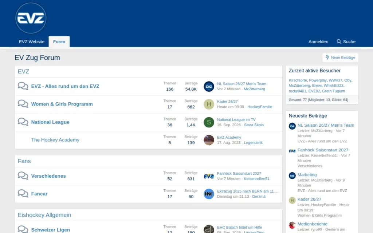Open main list thread NL Saison 26/27 Men's Team

tap(242, 84)
